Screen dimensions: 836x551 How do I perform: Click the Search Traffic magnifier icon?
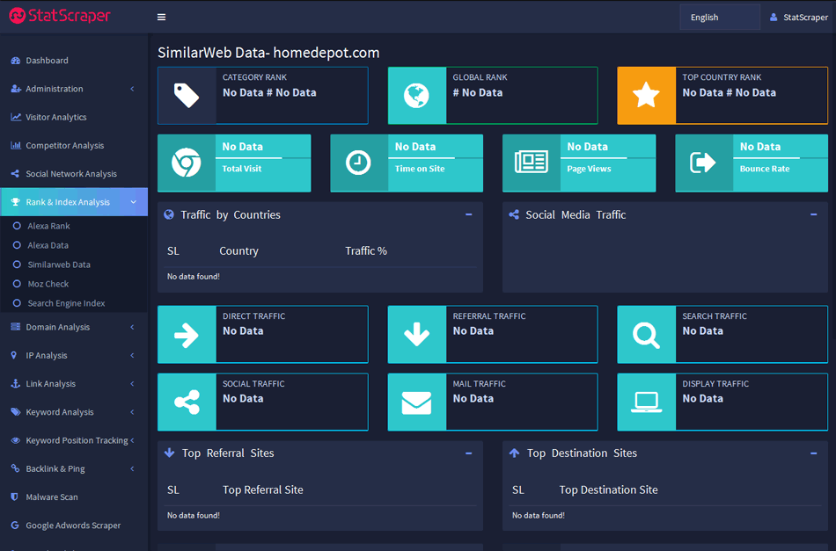coord(646,336)
